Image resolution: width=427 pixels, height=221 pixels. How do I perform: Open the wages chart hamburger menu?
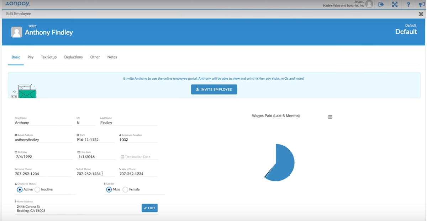[330, 117]
